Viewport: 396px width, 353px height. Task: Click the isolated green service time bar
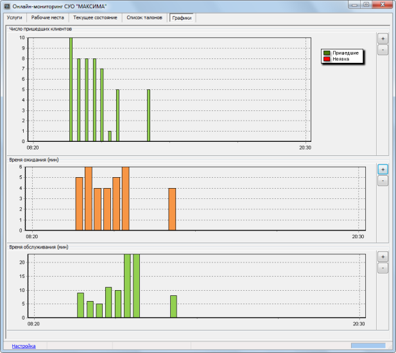173,306
